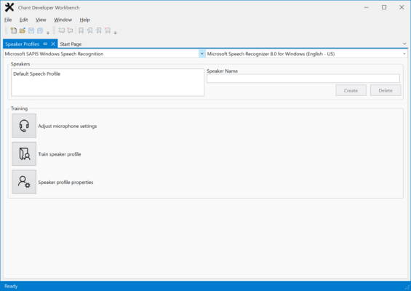Click the Delete button

386,90
